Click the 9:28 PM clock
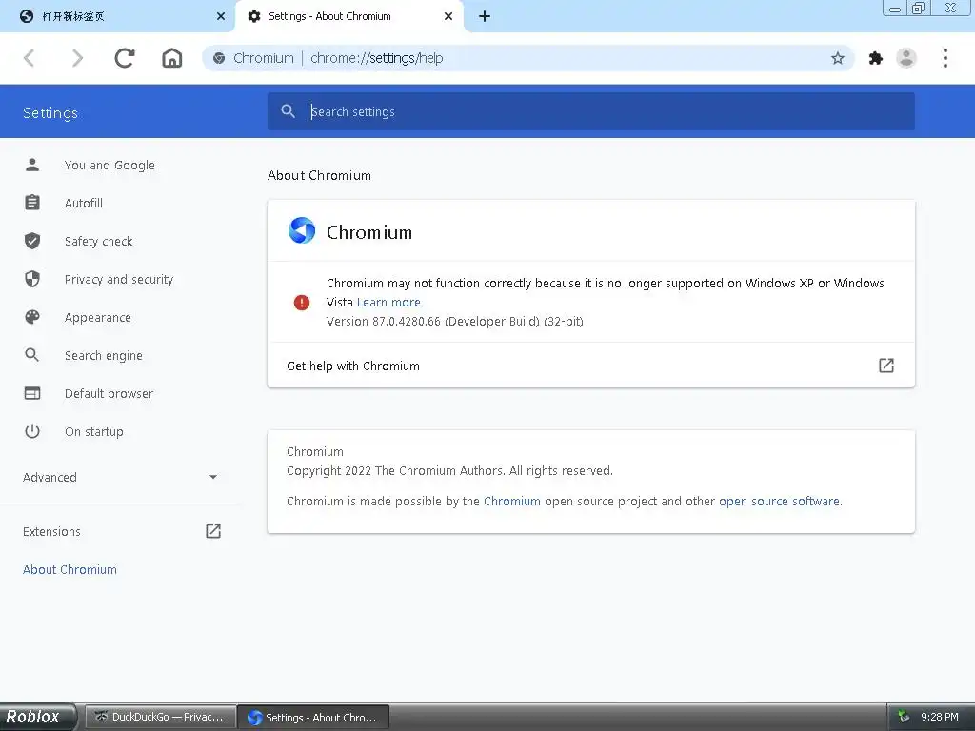 pyautogui.click(x=939, y=718)
